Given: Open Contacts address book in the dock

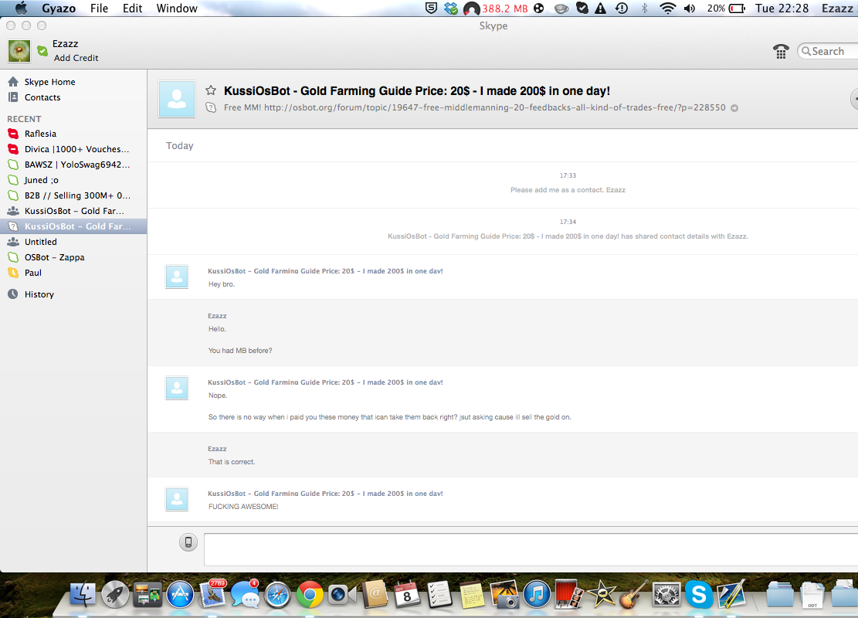Looking at the screenshot, I should coord(375,594).
